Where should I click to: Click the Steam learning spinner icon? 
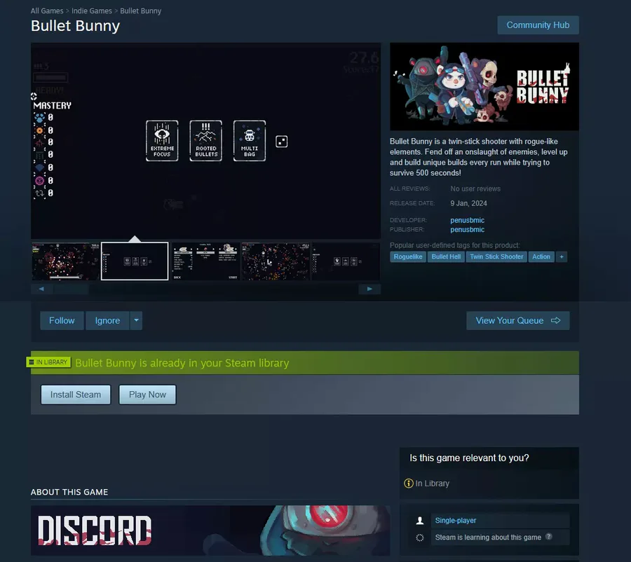(420, 537)
